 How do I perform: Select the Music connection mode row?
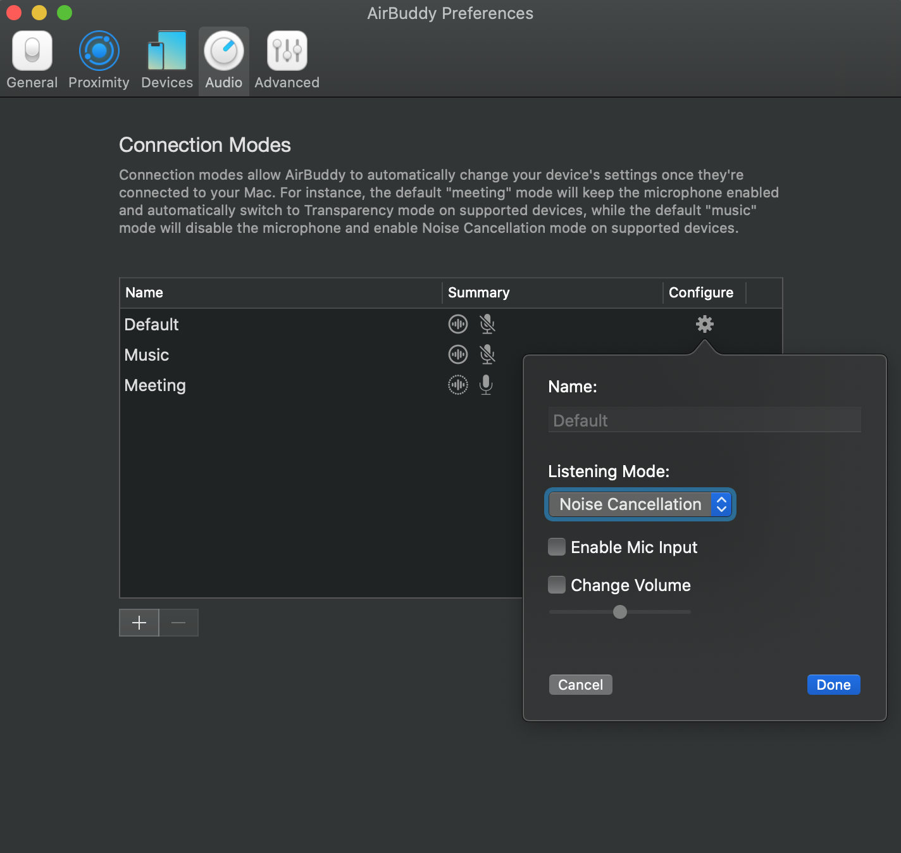coord(321,354)
